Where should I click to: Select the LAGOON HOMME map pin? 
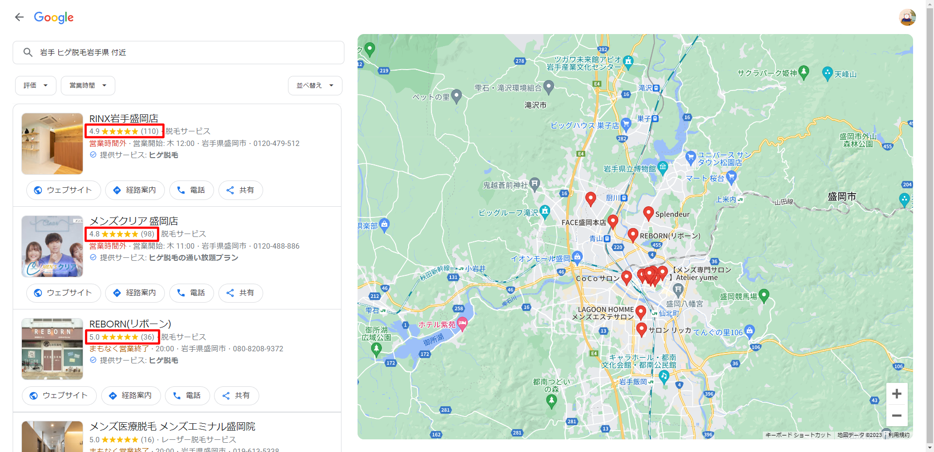(641, 312)
